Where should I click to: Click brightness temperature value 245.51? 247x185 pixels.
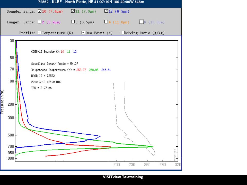106,70
